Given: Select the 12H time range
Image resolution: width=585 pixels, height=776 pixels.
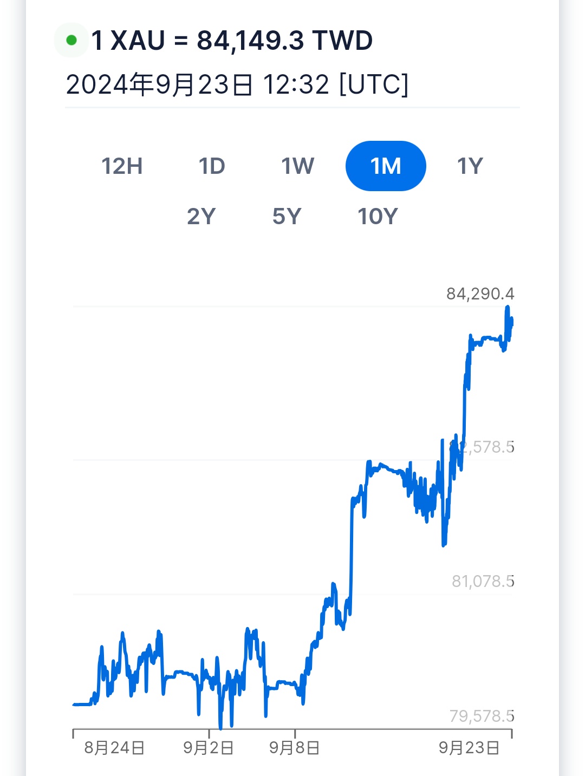Looking at the screenshot, I should [x=122, y=166].
